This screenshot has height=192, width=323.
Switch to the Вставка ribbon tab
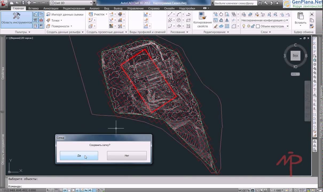[x=33, y=9]
